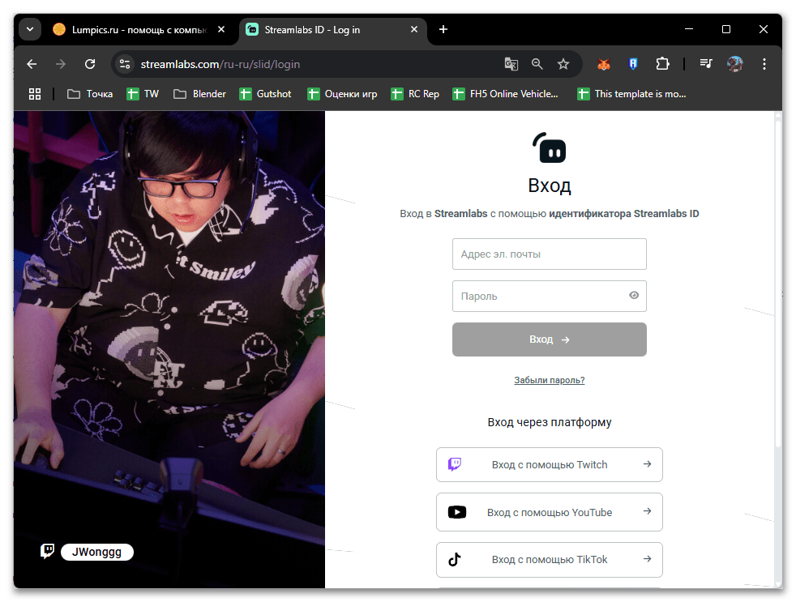Open the zoom level icon
This screenshot has width=796, height=602.
point(537,64)
